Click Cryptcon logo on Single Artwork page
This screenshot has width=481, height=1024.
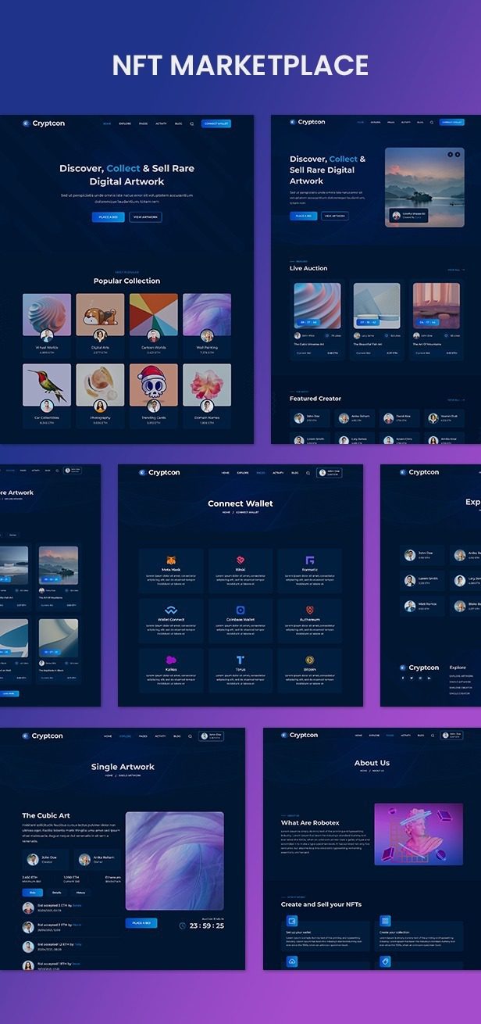pos(43,736)
